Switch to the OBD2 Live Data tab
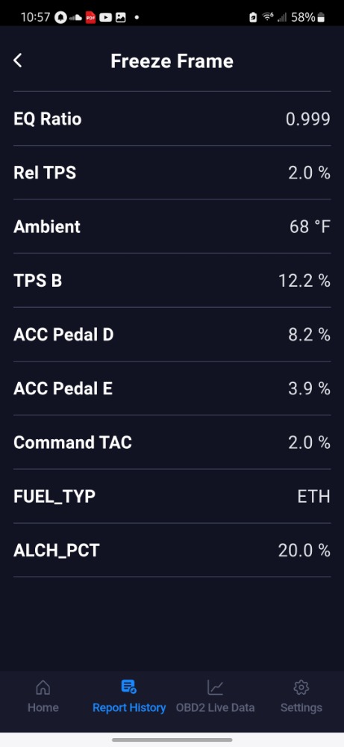The height and width of the screenshot is (747, 344). (215, 707)
